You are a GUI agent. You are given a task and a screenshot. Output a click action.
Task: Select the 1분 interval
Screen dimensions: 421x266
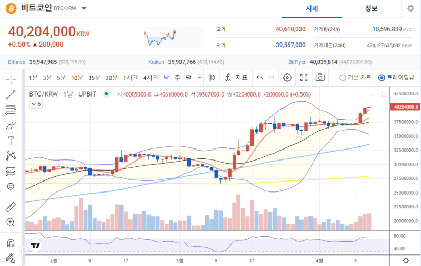(x=33, y=78)
